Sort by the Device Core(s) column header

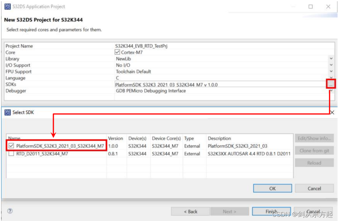pos(166,138)
